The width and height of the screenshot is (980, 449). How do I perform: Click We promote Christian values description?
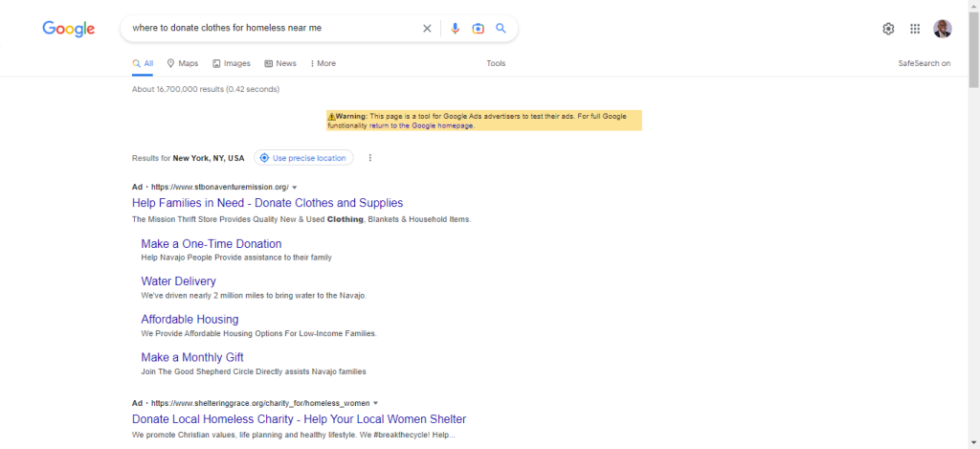(x=294, y=435)
